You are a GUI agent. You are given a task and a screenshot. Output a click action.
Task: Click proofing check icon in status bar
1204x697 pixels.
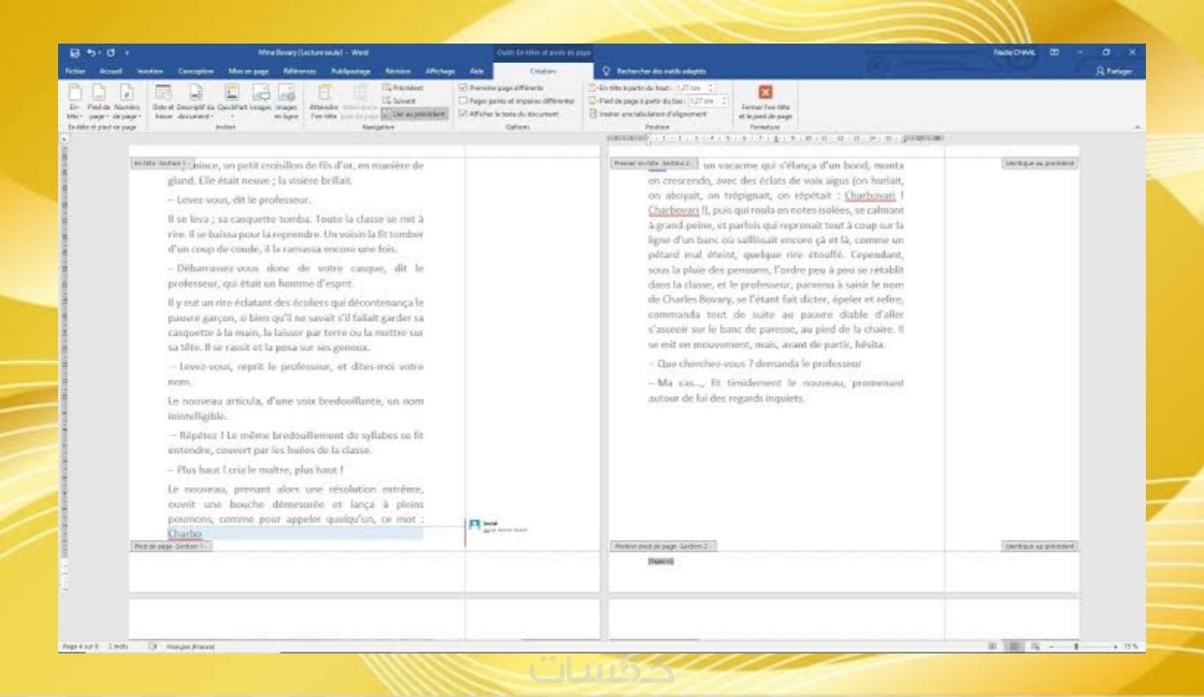pyautogui.click(x=152, y=645)
